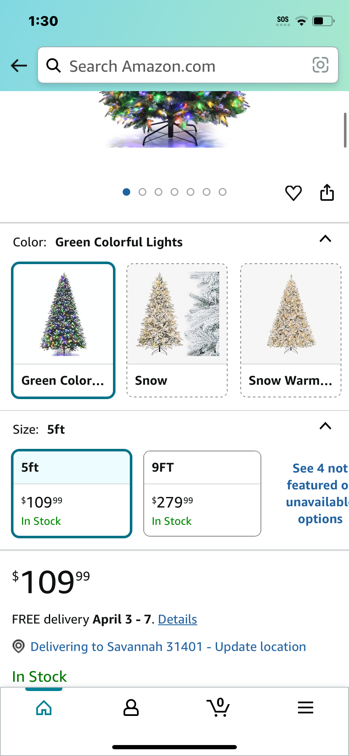Collapse the Size section chevron

point(325,426)
